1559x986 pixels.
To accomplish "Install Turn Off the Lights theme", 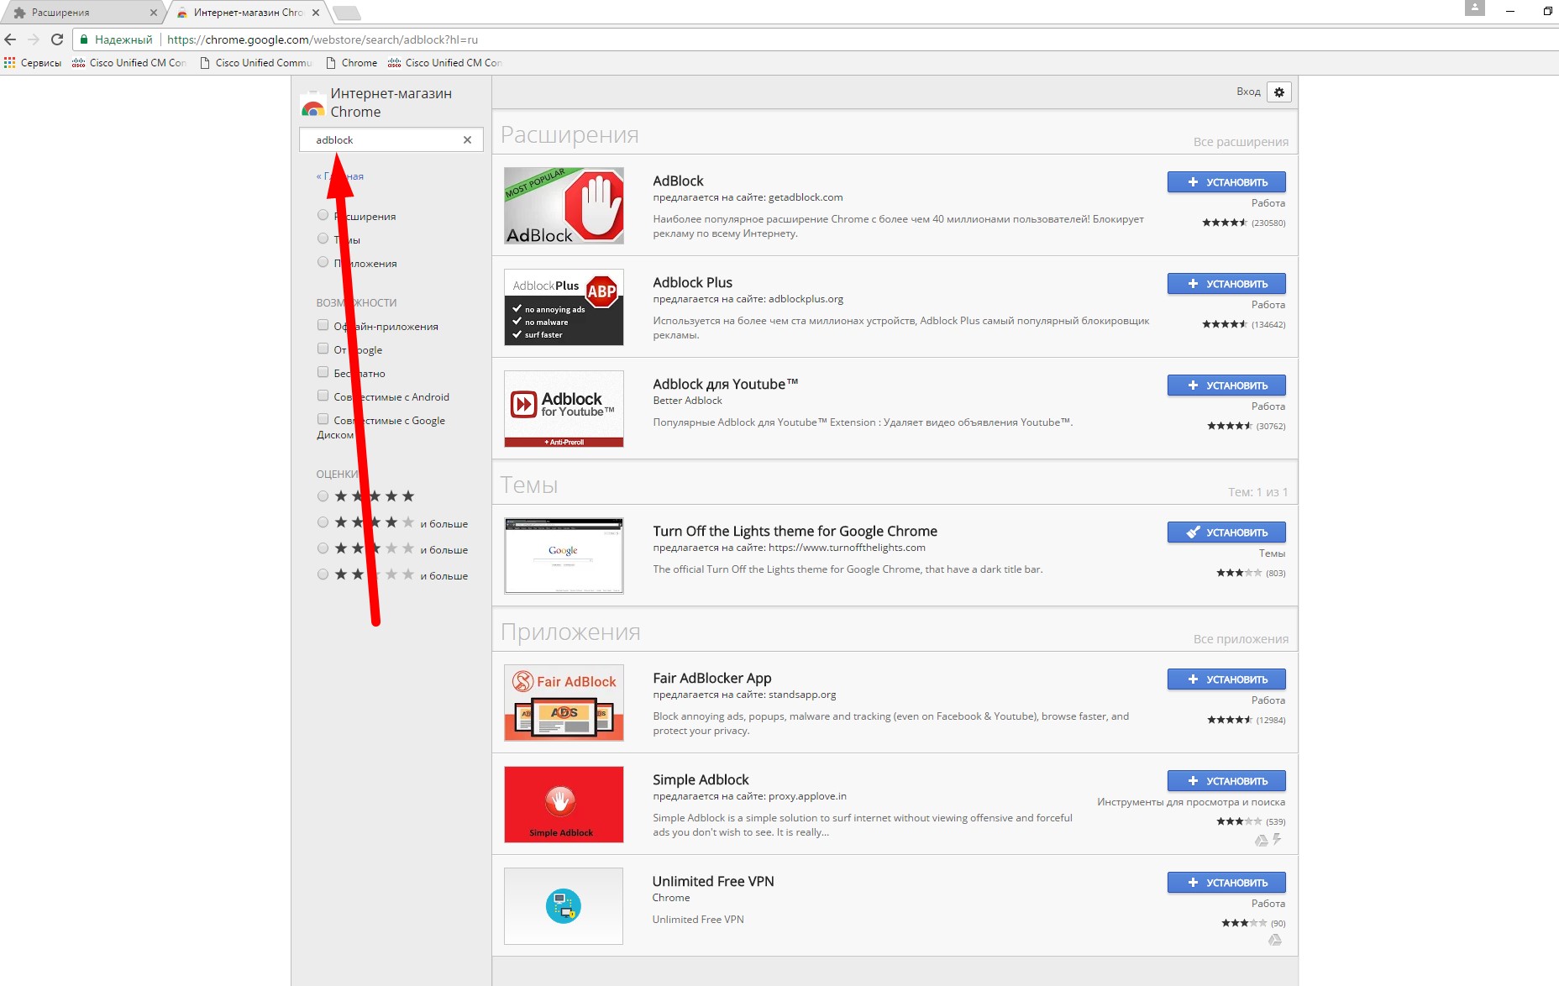I will [x=1226, y=532].
